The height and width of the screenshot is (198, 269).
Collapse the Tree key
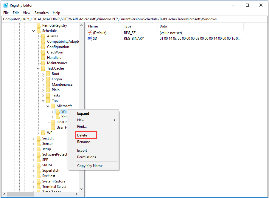tap(43, 100)
